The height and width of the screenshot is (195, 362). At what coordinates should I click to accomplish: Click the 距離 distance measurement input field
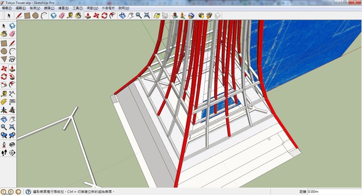(x=334, y=191)
